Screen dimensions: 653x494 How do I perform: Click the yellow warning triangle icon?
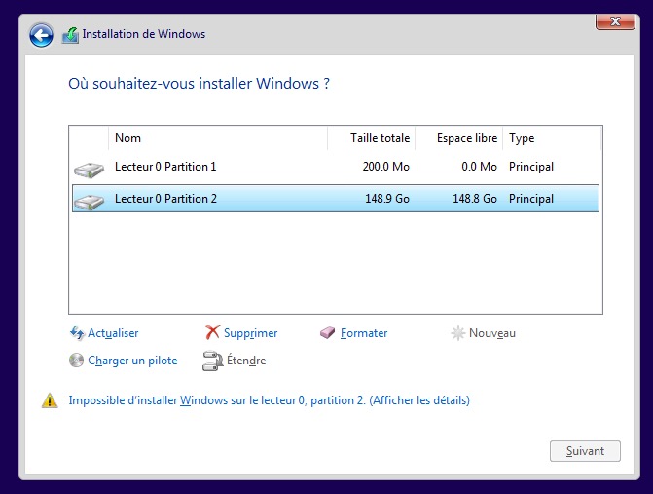click(x=50, y=400)
